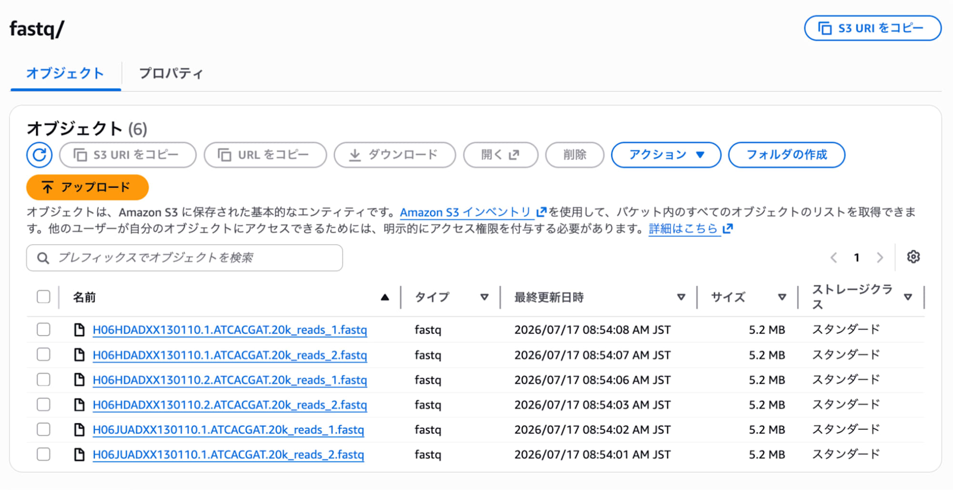This screenshot has height=490, width=953.
Task: Copy S3 URI with top-right button
Action: (x=872, y=28)
